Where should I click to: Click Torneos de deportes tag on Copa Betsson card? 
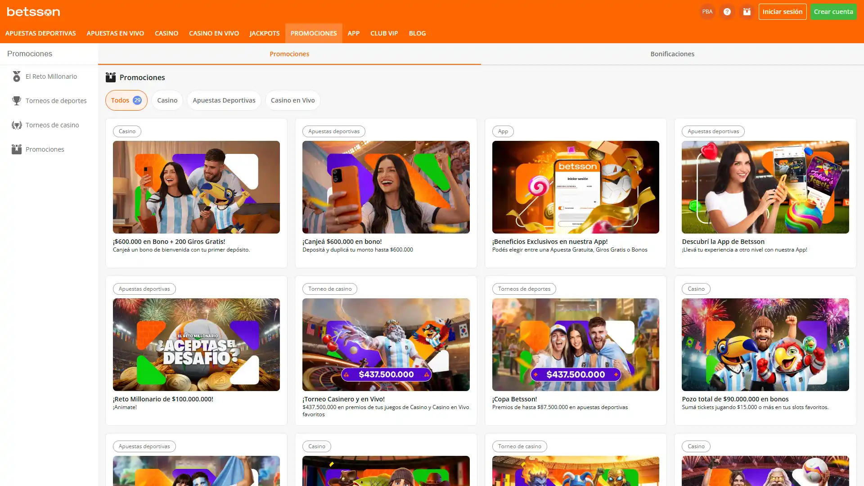524,289
